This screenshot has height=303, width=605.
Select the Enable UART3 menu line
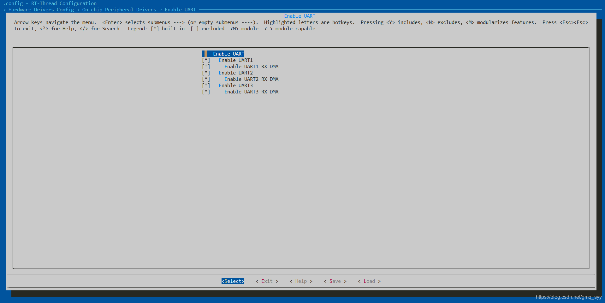tap(236, 85)
